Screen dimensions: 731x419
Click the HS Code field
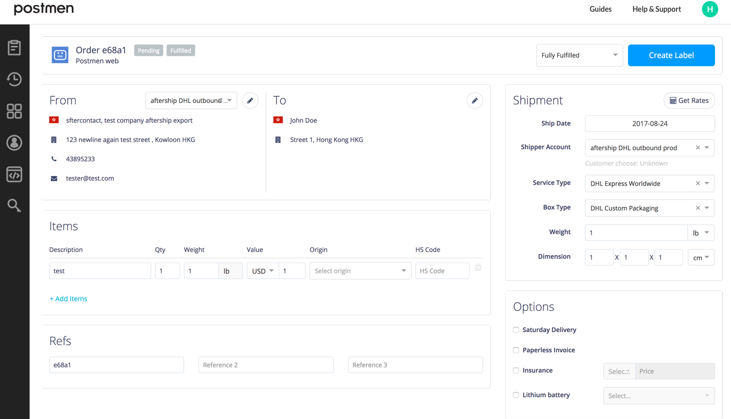442,271
